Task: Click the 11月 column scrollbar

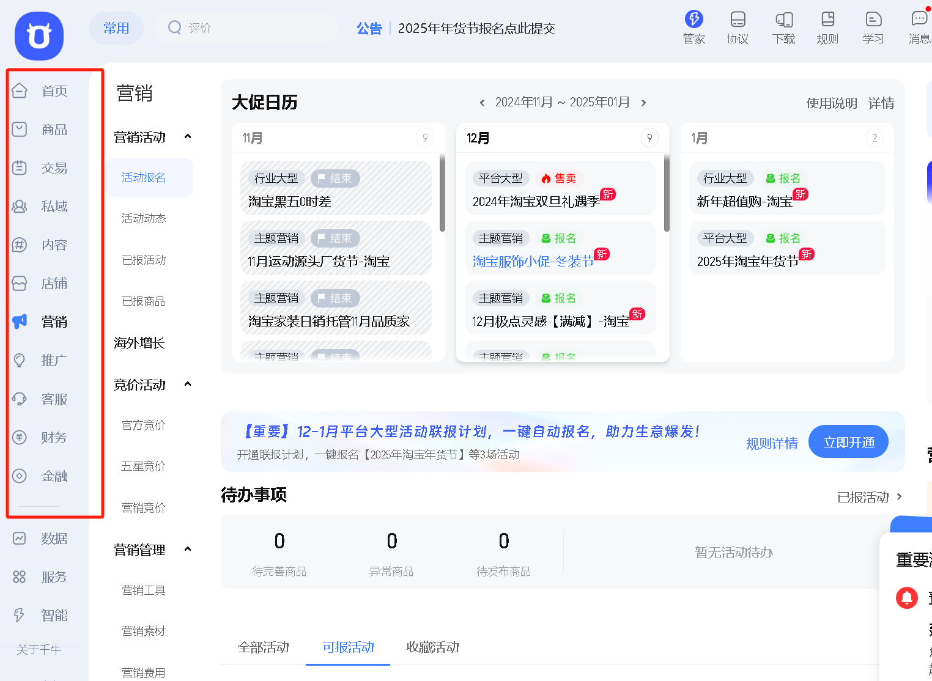Action: [x=442, y=193]
